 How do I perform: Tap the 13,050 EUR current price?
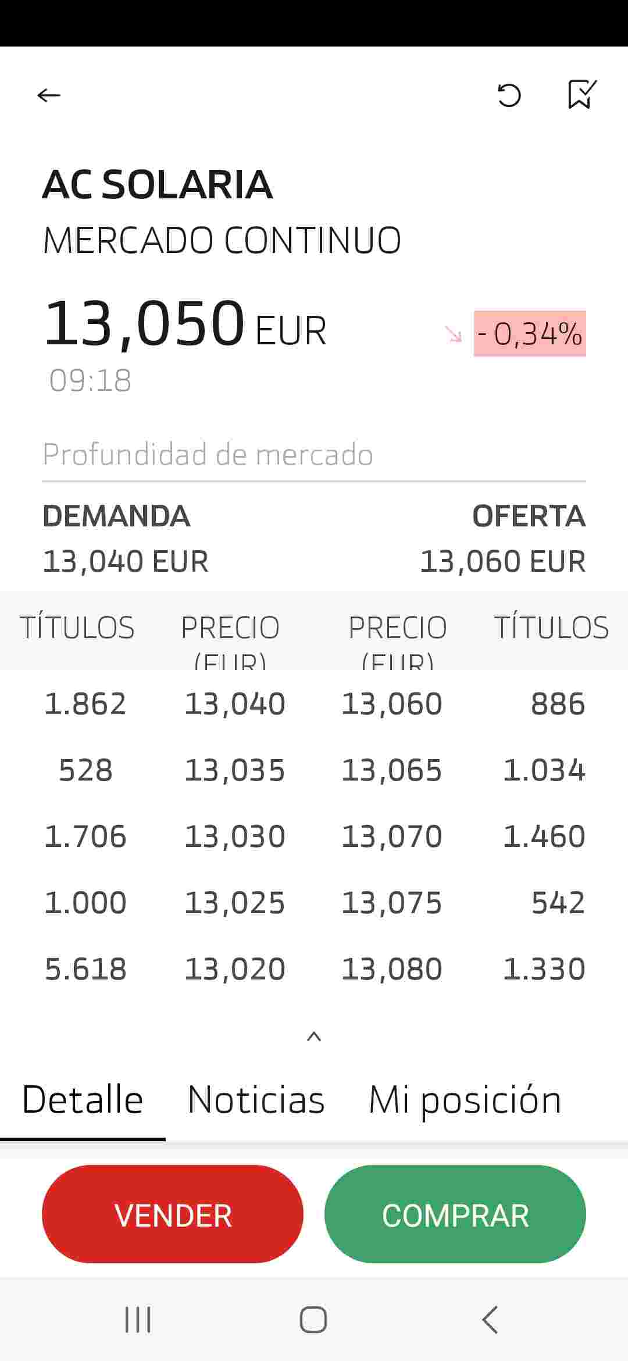click(185, 323)
